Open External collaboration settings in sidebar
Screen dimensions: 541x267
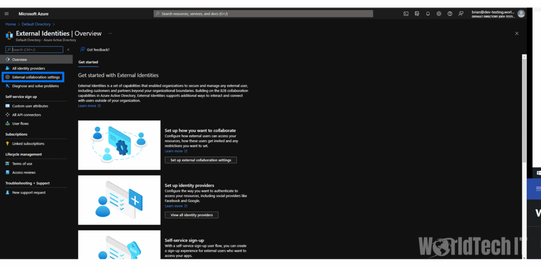(x=36, y=77)
